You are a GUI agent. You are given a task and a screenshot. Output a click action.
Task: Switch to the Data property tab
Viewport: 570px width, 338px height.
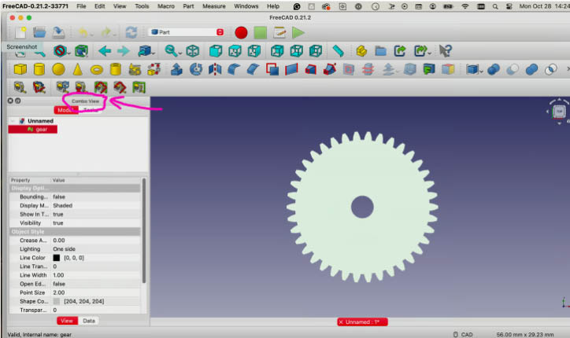coord(89,321)
